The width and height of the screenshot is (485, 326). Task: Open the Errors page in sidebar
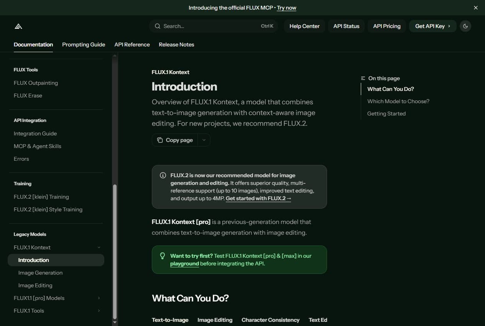21,159
